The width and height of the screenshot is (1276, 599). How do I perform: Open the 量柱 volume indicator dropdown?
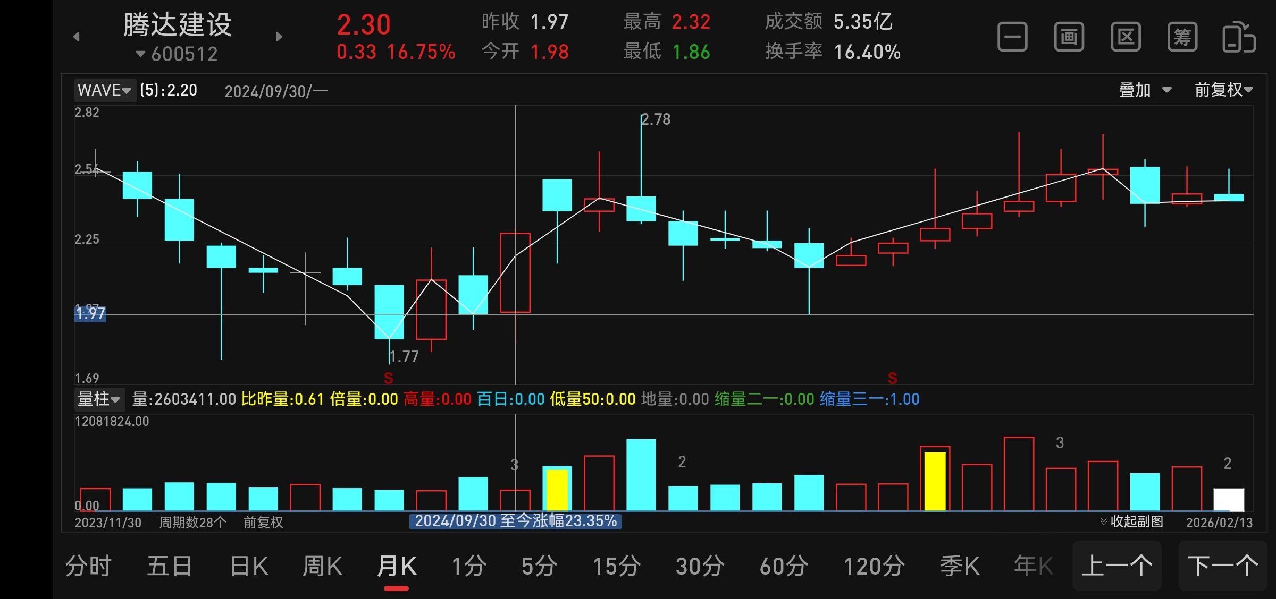pos(99,399)
